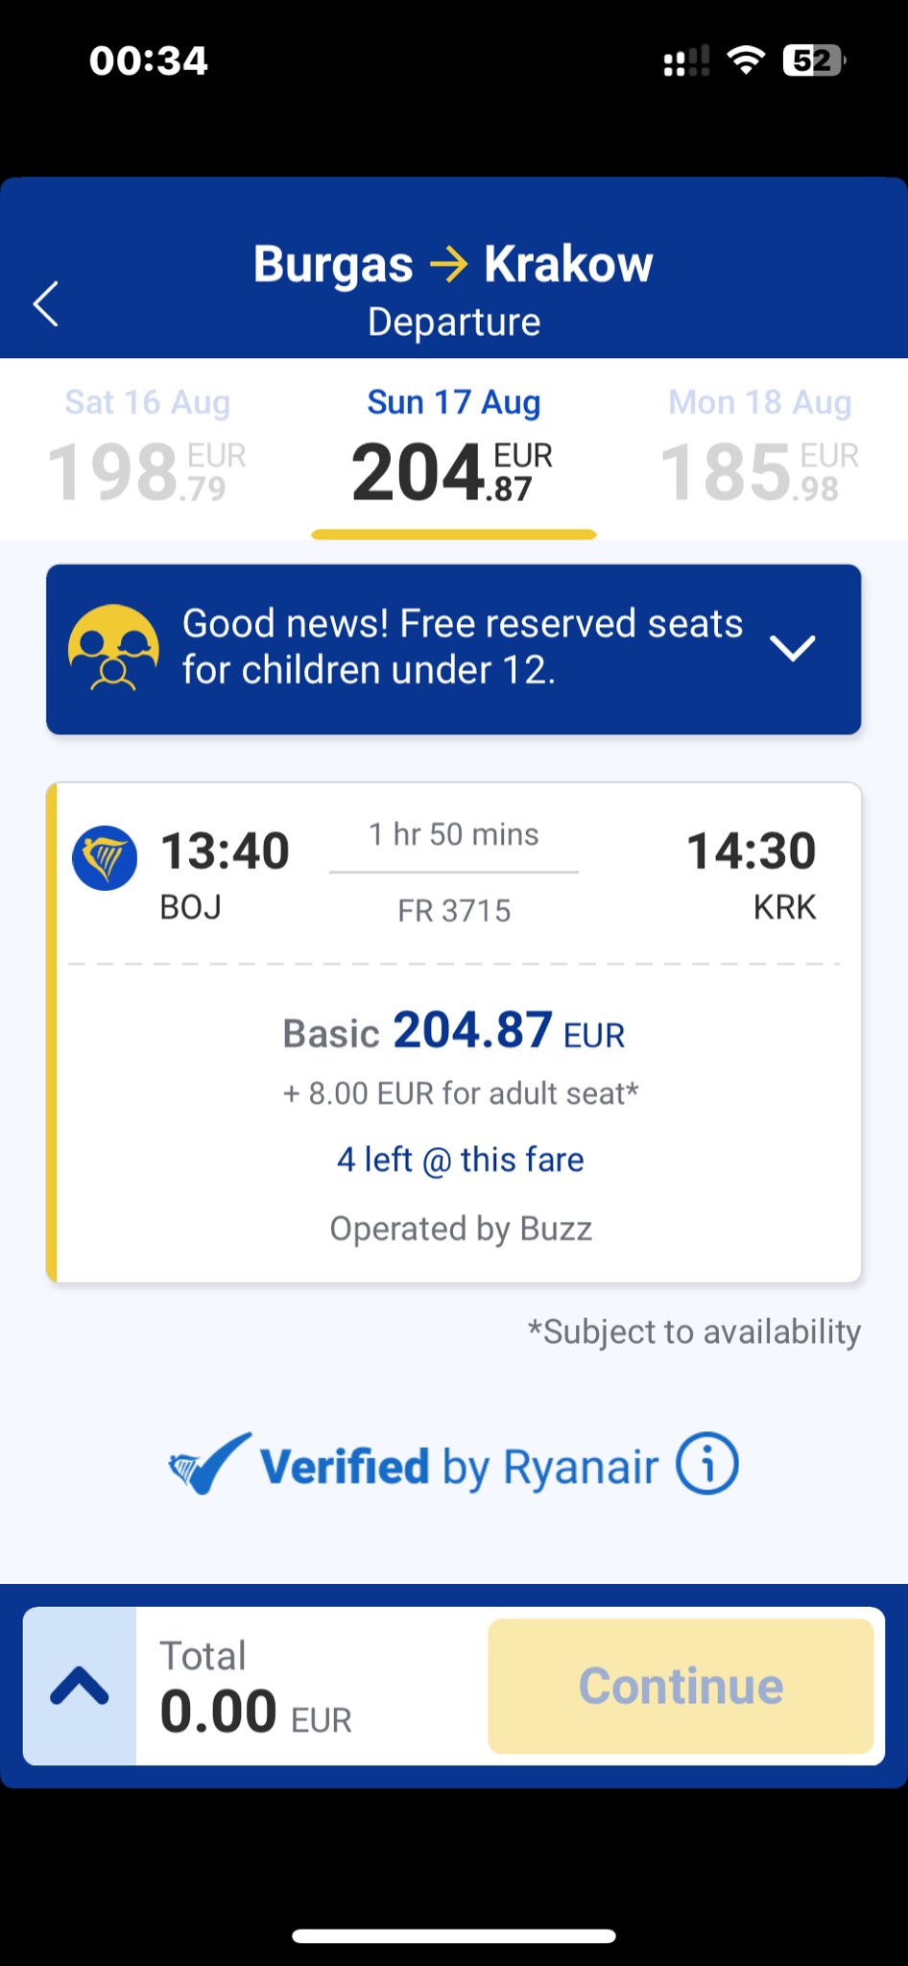
Task: Tap the 4 left @ this fare link
Action: tap(461, 1160)
